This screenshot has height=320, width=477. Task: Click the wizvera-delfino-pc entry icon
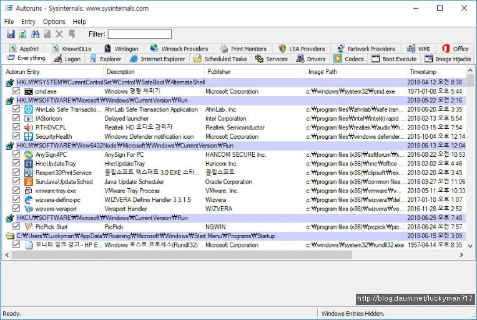click(x=29, y=200)
